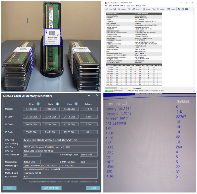Click the KVR24N17S8/8 label on the RAM photo
The image size is (197, 194).
[x=53, y=37]
